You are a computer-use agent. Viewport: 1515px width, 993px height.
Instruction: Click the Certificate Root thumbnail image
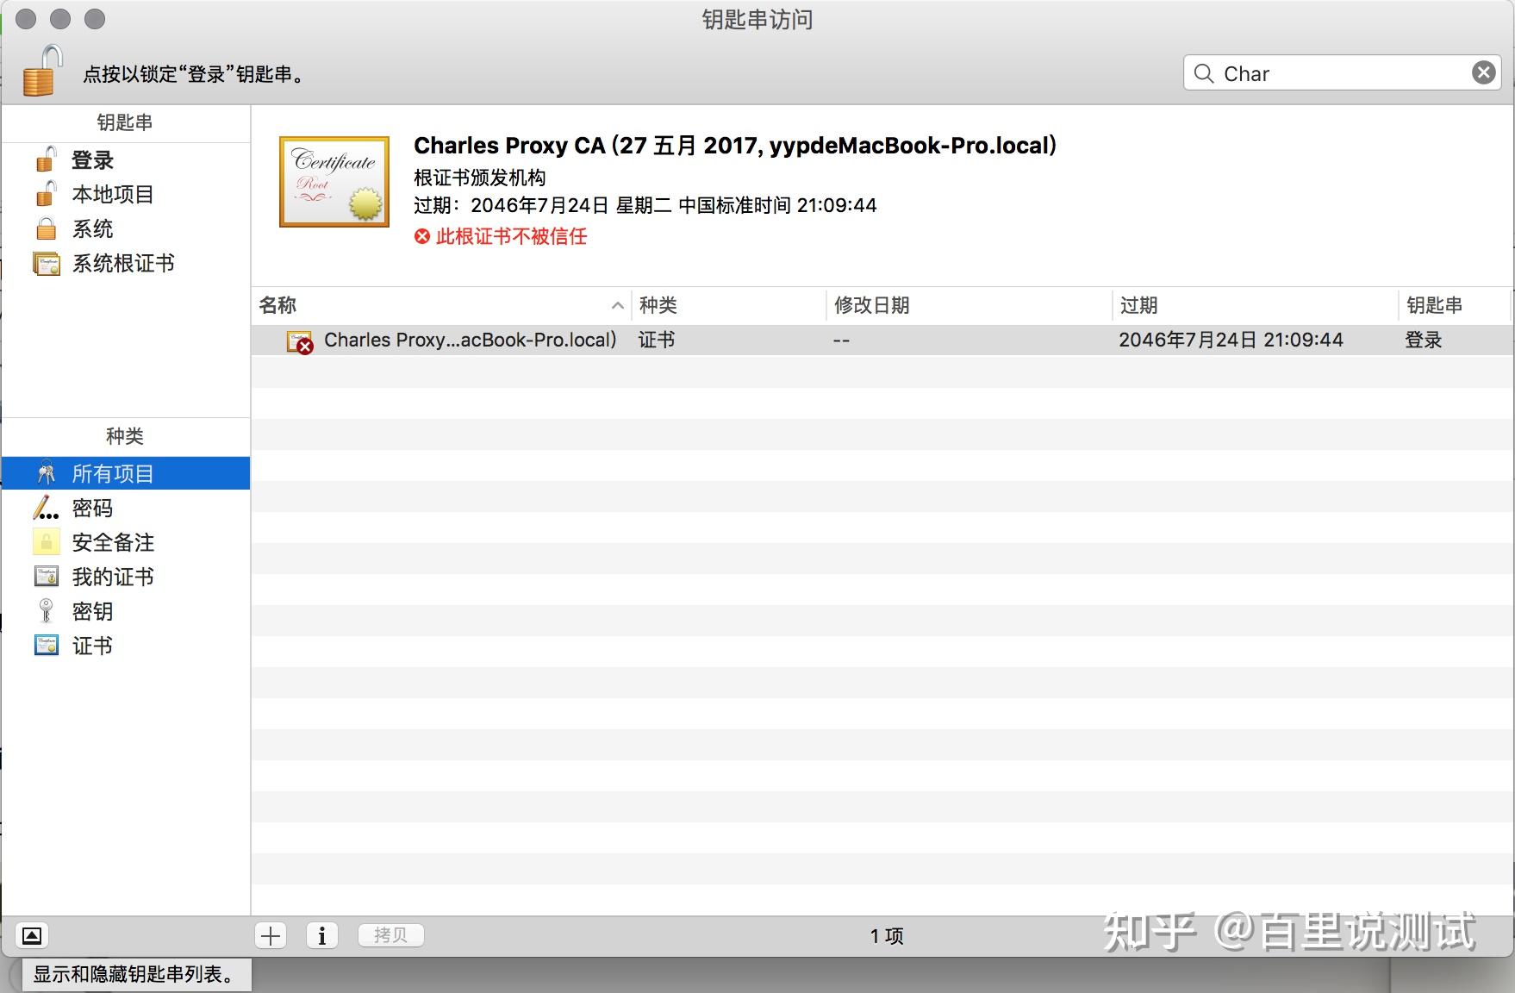coord(334,180)
